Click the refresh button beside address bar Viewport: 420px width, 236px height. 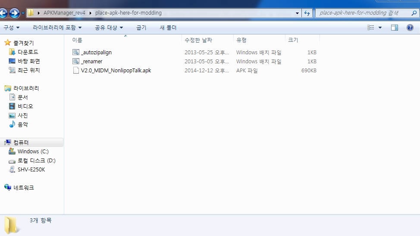point(307,13)
